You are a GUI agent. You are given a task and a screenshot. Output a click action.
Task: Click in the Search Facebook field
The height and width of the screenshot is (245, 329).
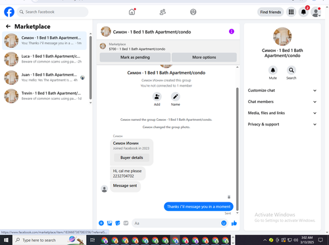[x=53, y=12]
